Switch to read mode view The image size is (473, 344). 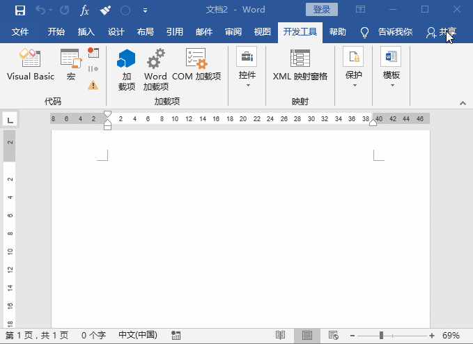click(x=280, y=335)
